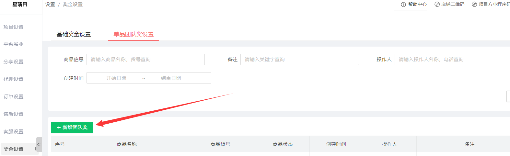Focus the 备注 keyword search field
The width and height of the screenshot is (510, 156).
299,60
